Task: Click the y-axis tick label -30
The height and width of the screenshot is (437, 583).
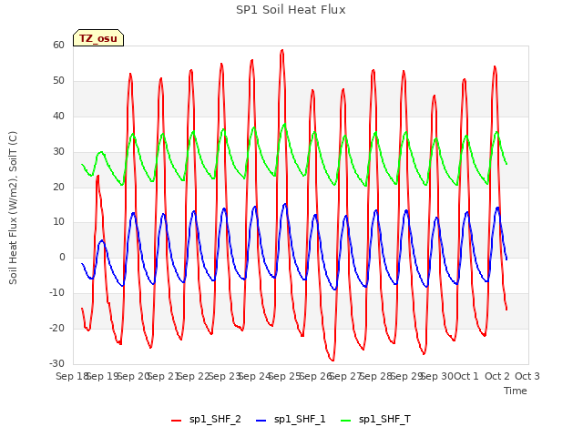Action: [56, 363]
